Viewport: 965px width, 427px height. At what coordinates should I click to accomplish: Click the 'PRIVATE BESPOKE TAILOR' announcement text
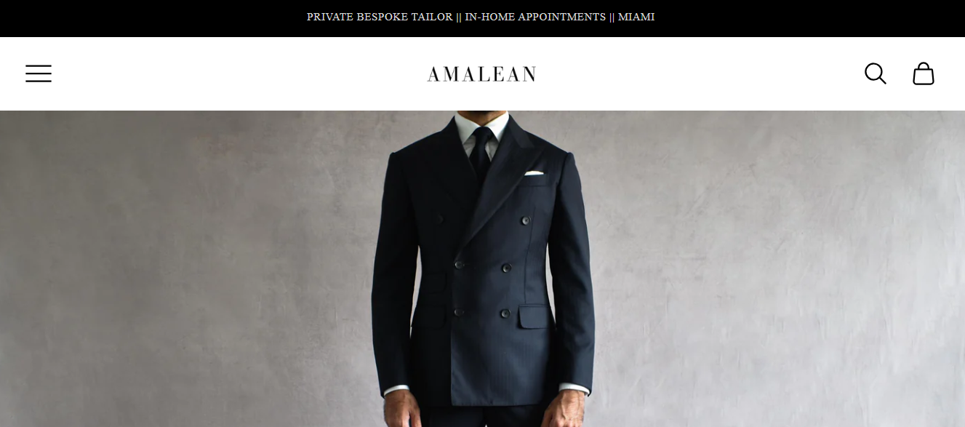pos(380,17)
